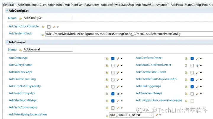Click the AdcStartupCalibApi parameter label
Image resolution: width=213 pixels, height=119 pixels.
pyautogui.click(x=23, y=100)
